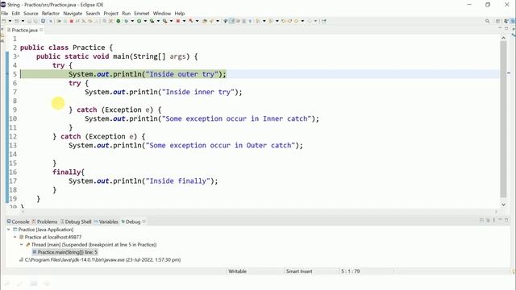Toggle Block Selection mode
516x290 pixels.
click(243, 21)
